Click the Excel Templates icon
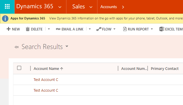The width and height of the screenshot is (183, 105). [162, 29]
